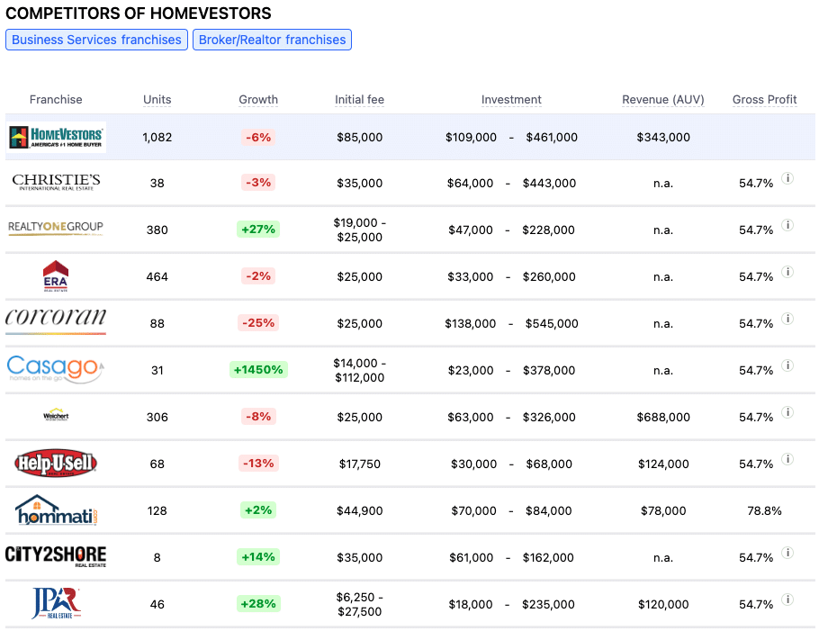The width and height of the screenshot is (819, 640).
Task: Click the +28% growth badge for JPAR
Action: click(x=258, y=603)
